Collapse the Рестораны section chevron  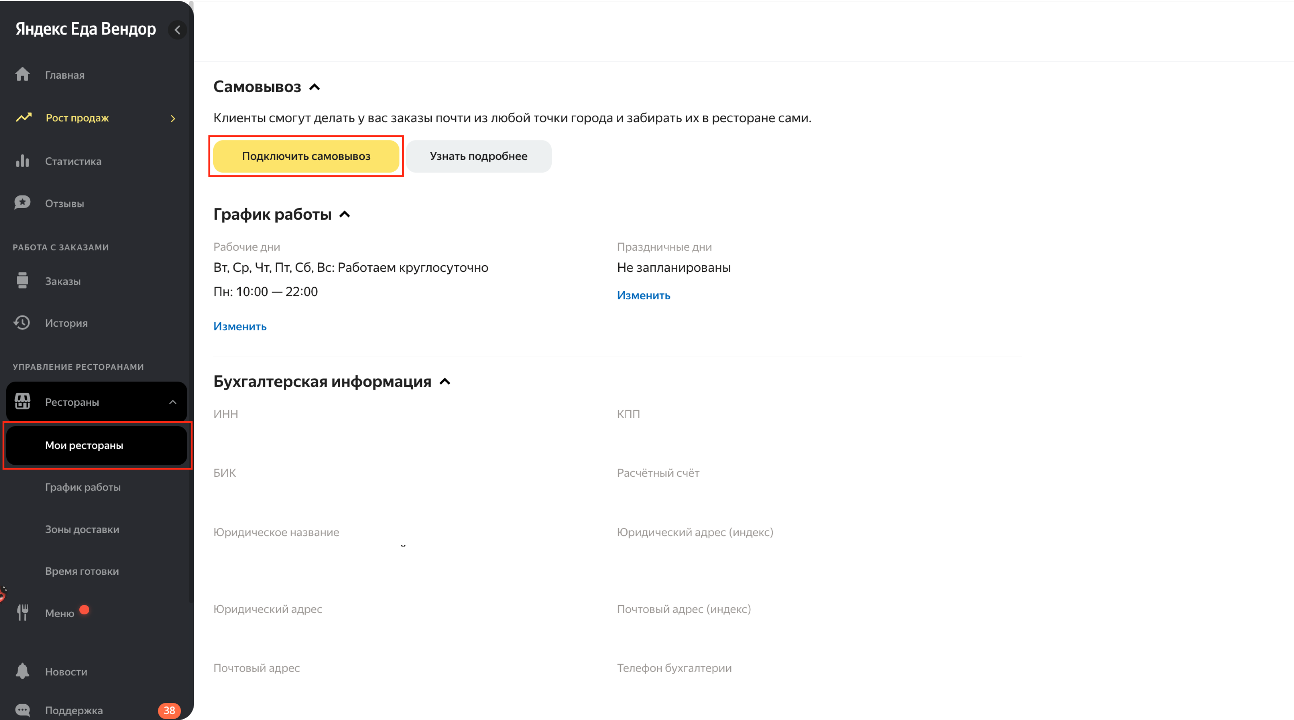coord(173,402)
